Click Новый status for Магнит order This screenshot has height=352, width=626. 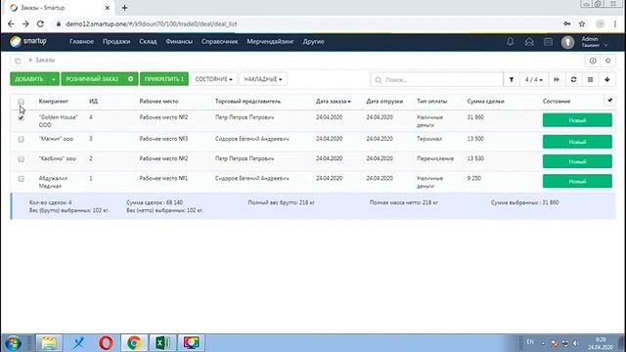(x=577, y=142)
